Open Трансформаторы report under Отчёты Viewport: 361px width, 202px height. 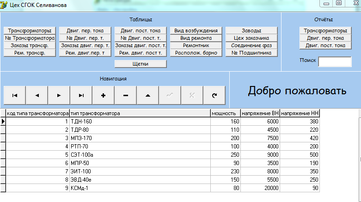click(x=325, y=31)
